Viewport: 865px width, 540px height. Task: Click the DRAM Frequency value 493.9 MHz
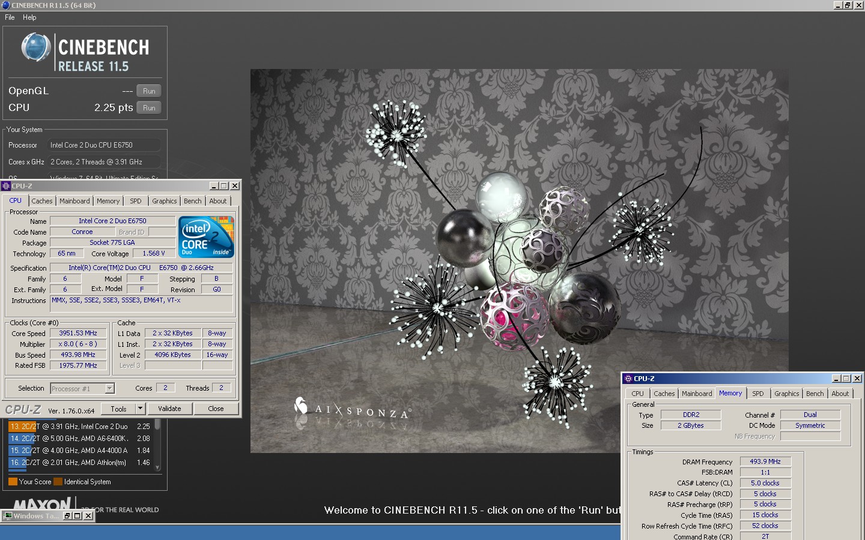tap(765, 462)
